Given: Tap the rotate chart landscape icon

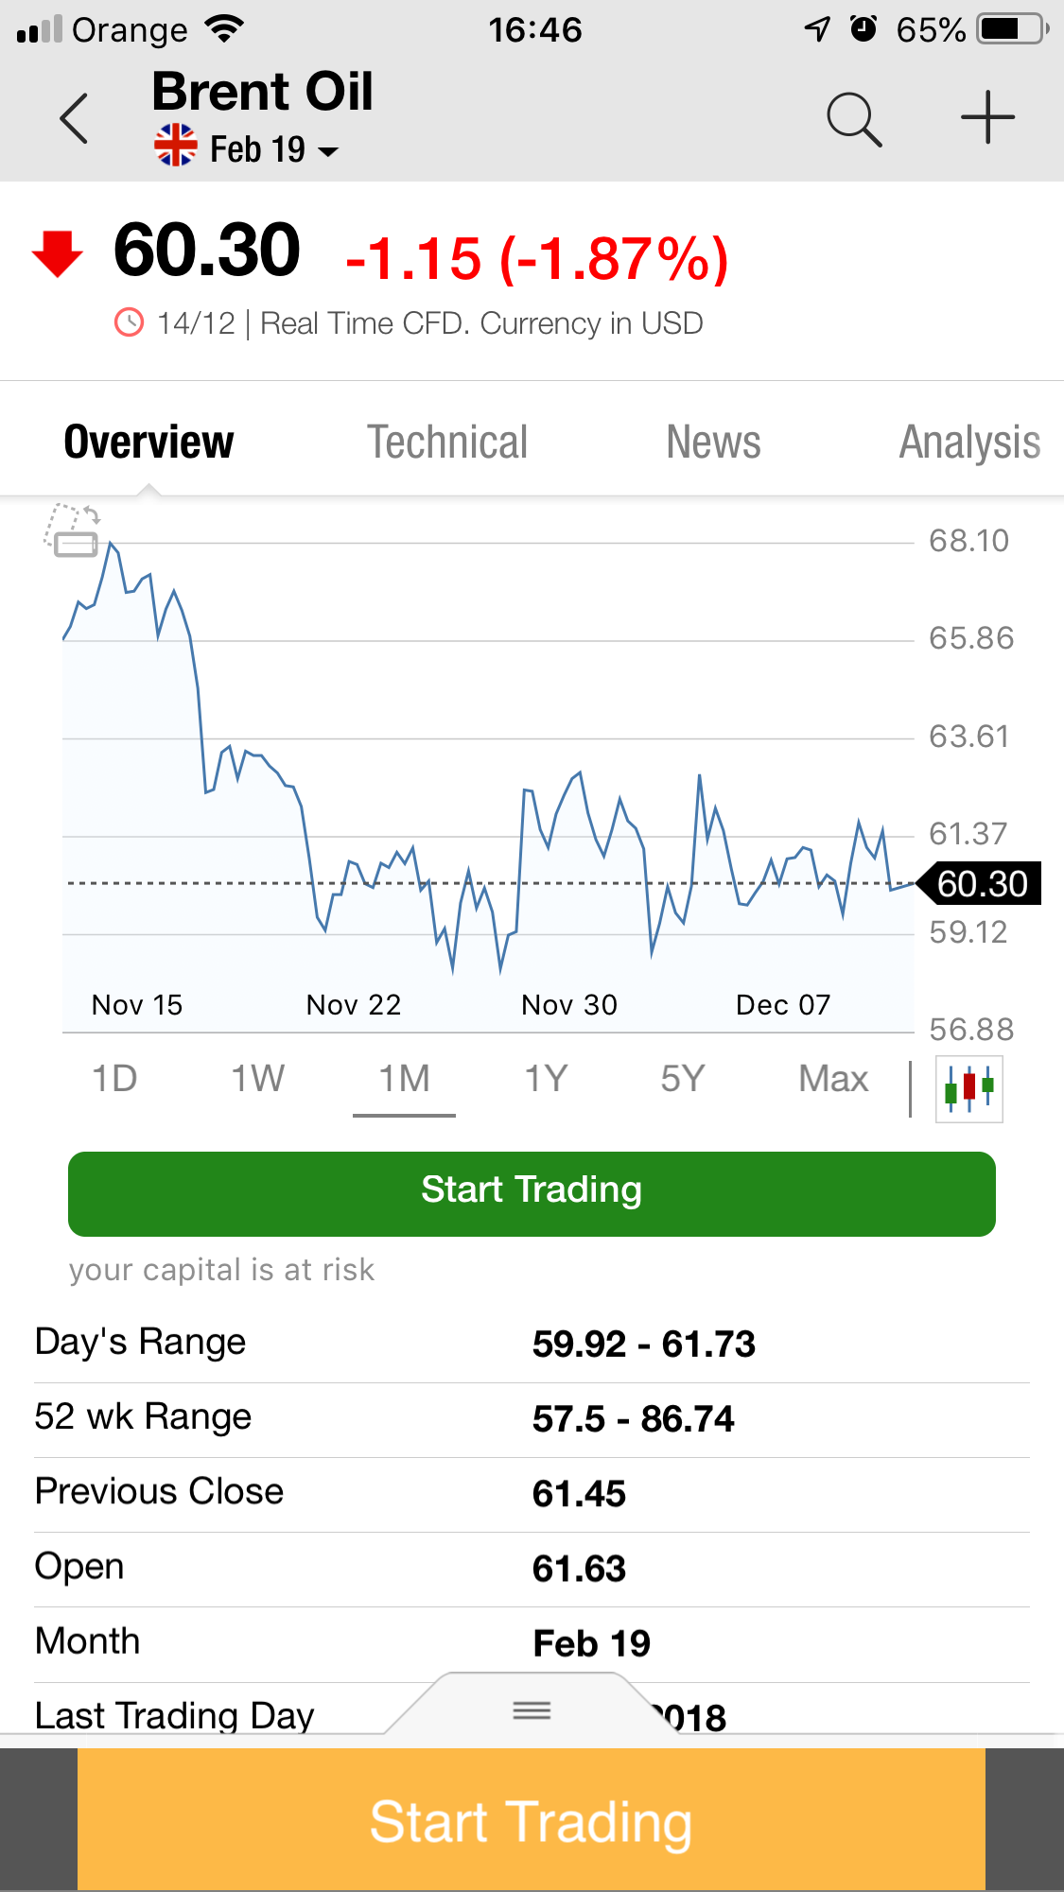Looking at the screenshot, I should [x=73, y=529].
